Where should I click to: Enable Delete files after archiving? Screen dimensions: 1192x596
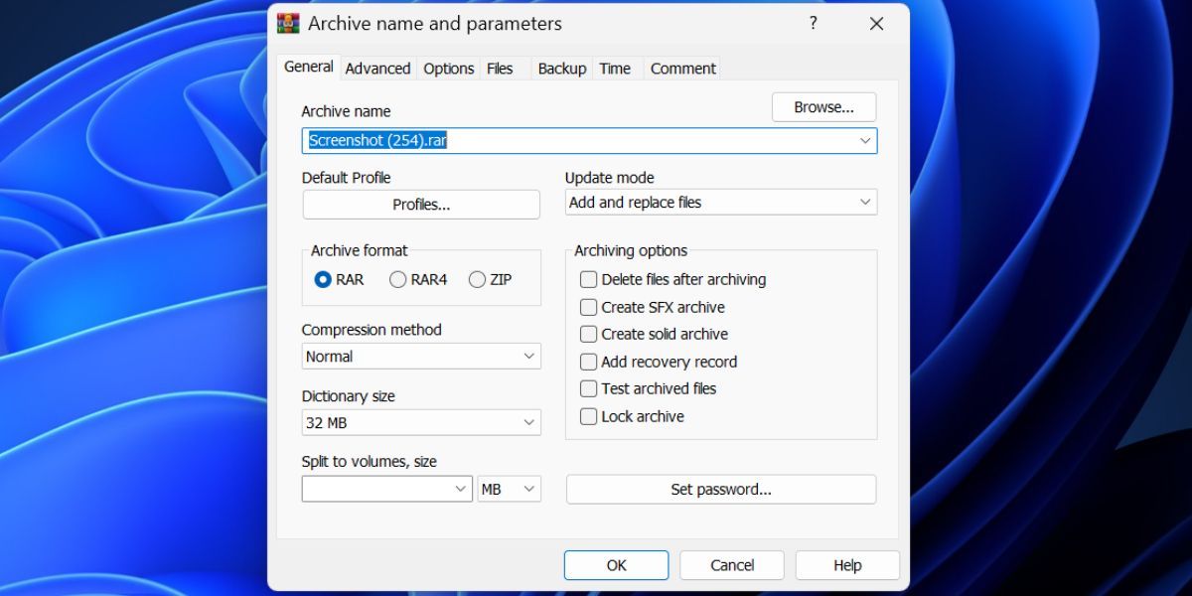click(589, 280)
